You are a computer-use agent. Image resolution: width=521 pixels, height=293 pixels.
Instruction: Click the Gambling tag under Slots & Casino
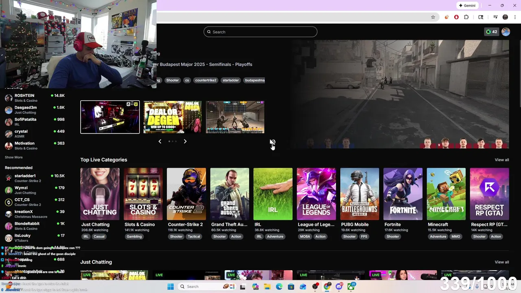tap(134, 236)
